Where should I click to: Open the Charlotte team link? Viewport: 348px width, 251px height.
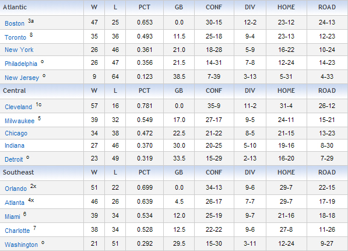coord(17,231)
